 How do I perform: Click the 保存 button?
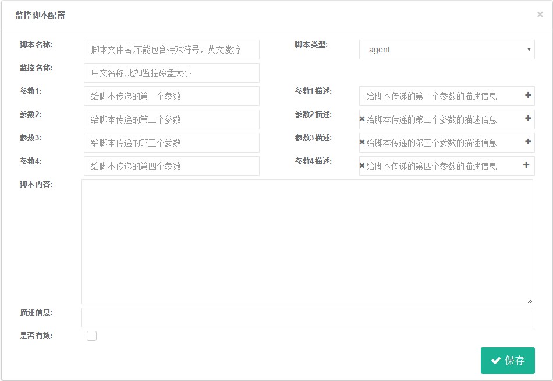click(508, 361)
